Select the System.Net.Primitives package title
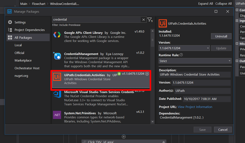Image resolution: width=245 pixels, height=143 pixels. coord(80,113)
